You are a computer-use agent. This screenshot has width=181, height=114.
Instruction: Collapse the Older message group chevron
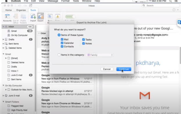[39, 33]
